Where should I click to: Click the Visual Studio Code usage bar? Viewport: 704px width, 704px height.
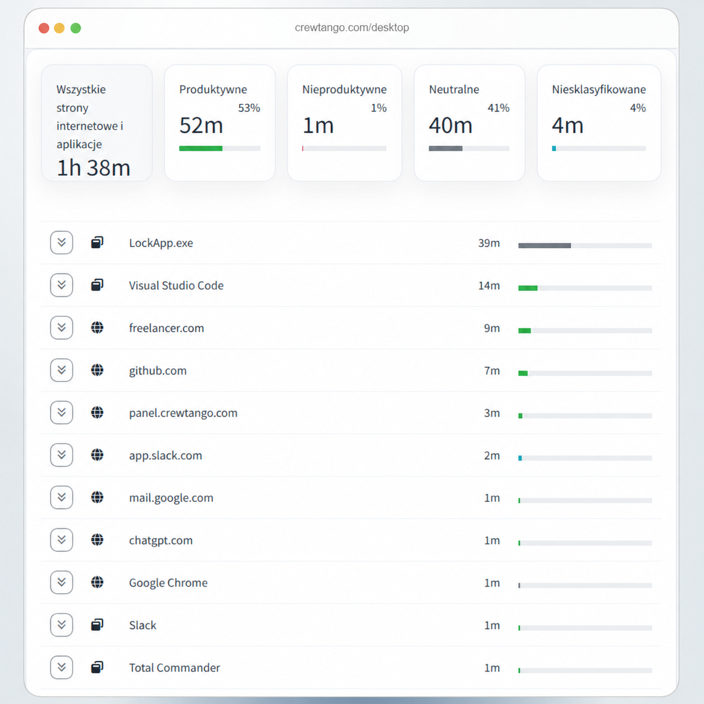pyautogui.click(x=585, y=288)
